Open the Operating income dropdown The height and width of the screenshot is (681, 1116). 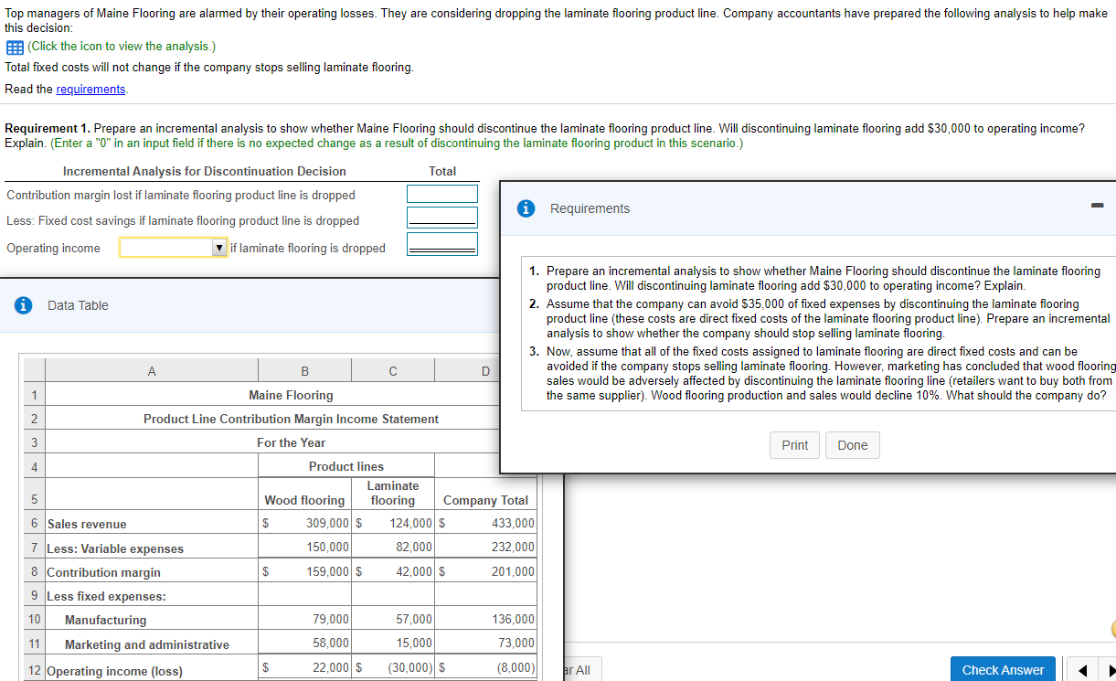point(174,248)
